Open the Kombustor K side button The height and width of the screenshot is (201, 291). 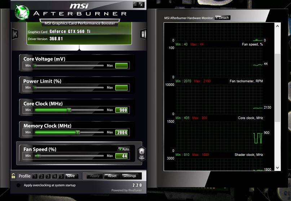tap(15, 34)
